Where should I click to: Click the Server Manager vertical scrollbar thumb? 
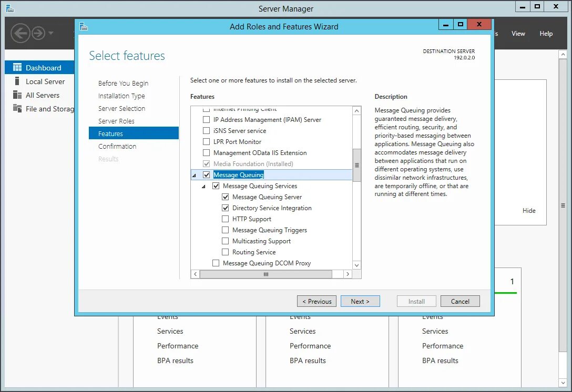(x=563, y=205)
